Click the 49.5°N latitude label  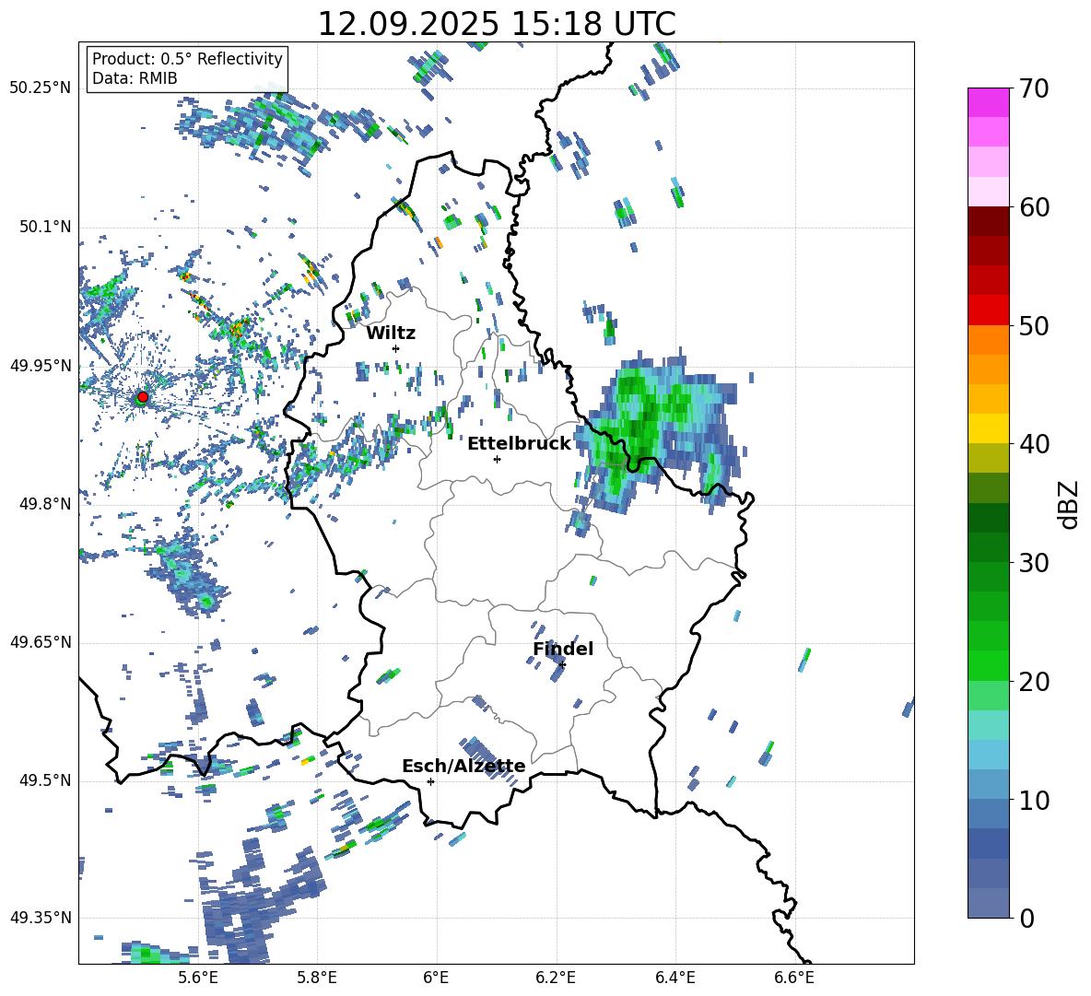[x=45, y=780]
